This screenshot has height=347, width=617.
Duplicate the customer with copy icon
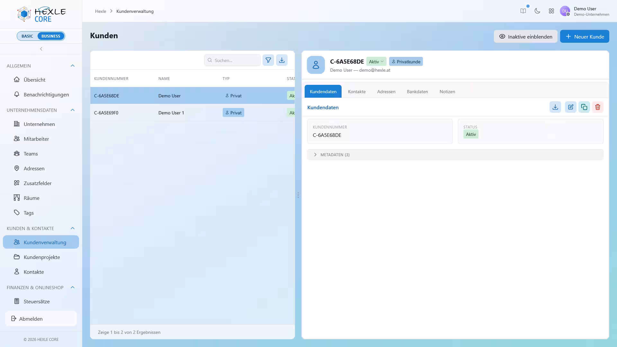pos(584,107)
